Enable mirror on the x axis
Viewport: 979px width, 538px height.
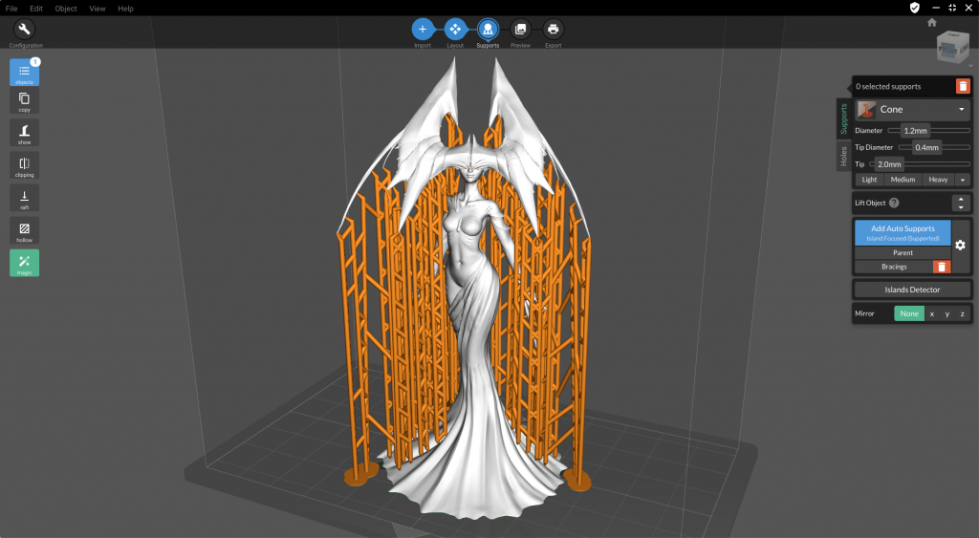(x=932, y=313)
